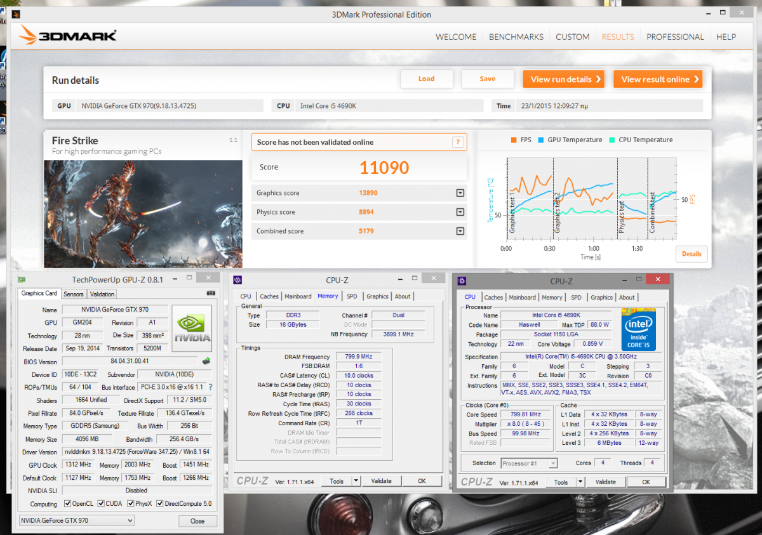The width and height of the screenshot is (762, 535).
Task: Toggle the PhysX checkbox in GPU-Z
Action: pos(130,504)
